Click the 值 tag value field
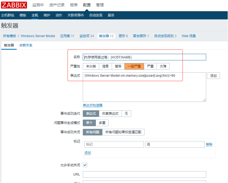This screenshot has height=183, width=228. click(x=175, y=144)
